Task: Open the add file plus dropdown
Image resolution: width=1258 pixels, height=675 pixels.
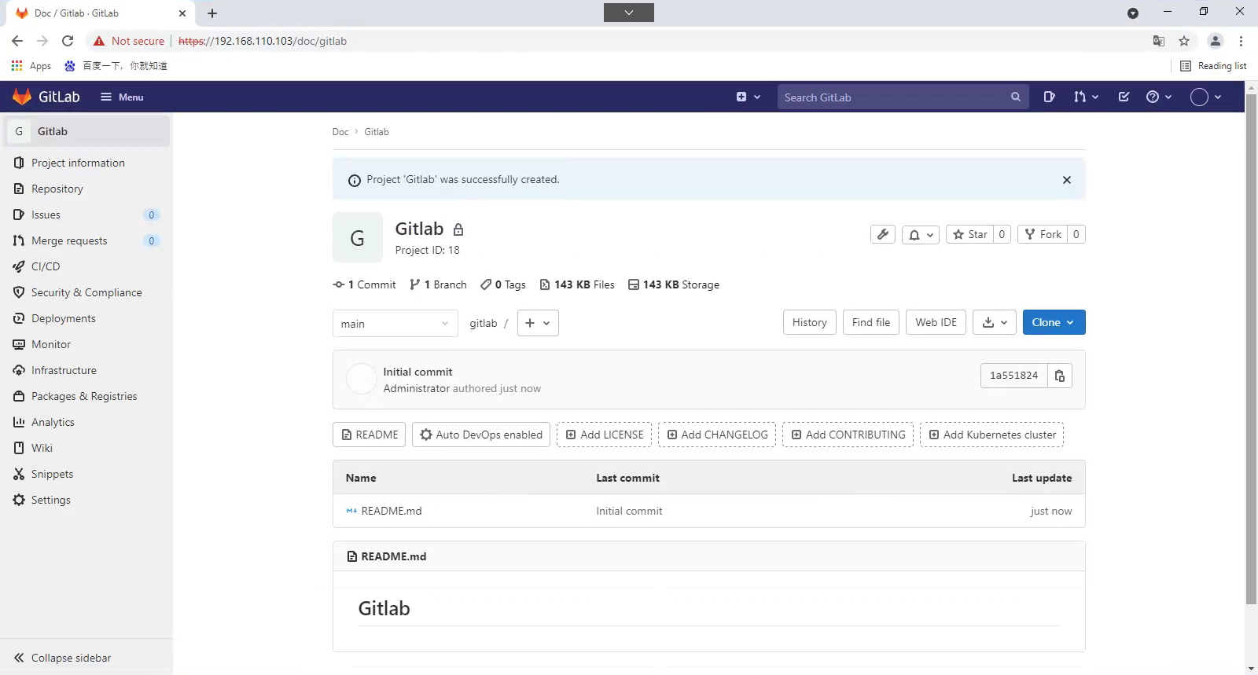Action: [538, 323]
